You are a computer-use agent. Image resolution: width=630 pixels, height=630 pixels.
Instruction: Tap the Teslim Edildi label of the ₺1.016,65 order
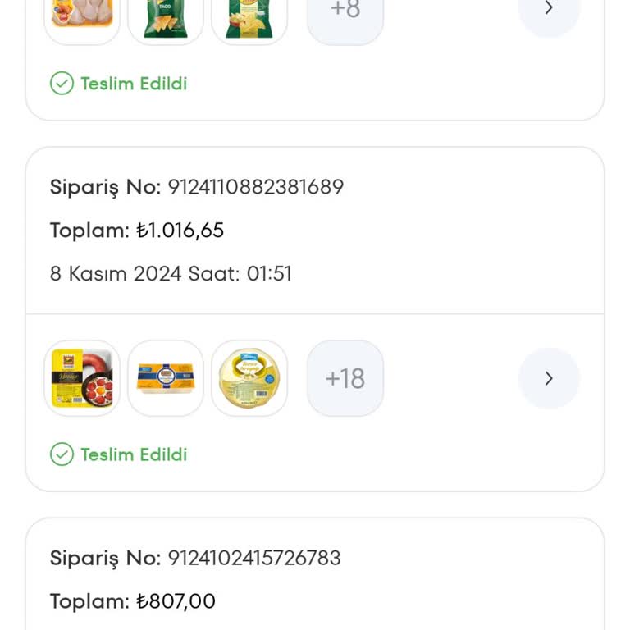(x=134, y=454)
